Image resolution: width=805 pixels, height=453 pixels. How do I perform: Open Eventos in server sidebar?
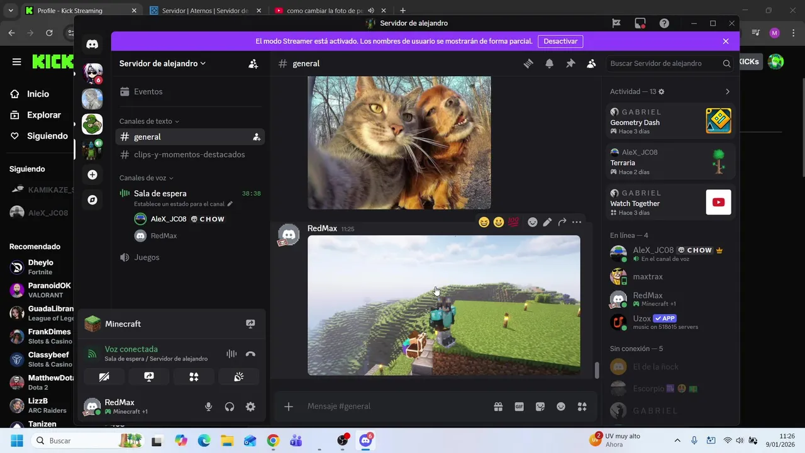[190, 92]
